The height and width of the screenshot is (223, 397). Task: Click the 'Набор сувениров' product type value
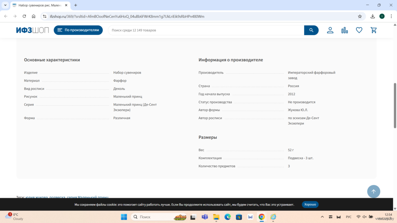coord(127,72)
